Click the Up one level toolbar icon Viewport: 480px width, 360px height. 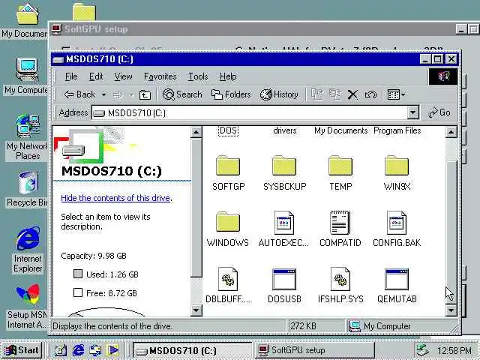coord(145,95)
